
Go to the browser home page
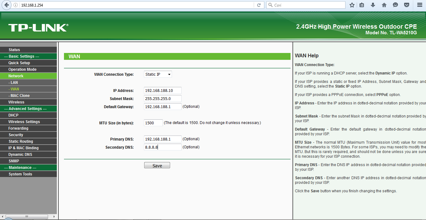(384, 5)
